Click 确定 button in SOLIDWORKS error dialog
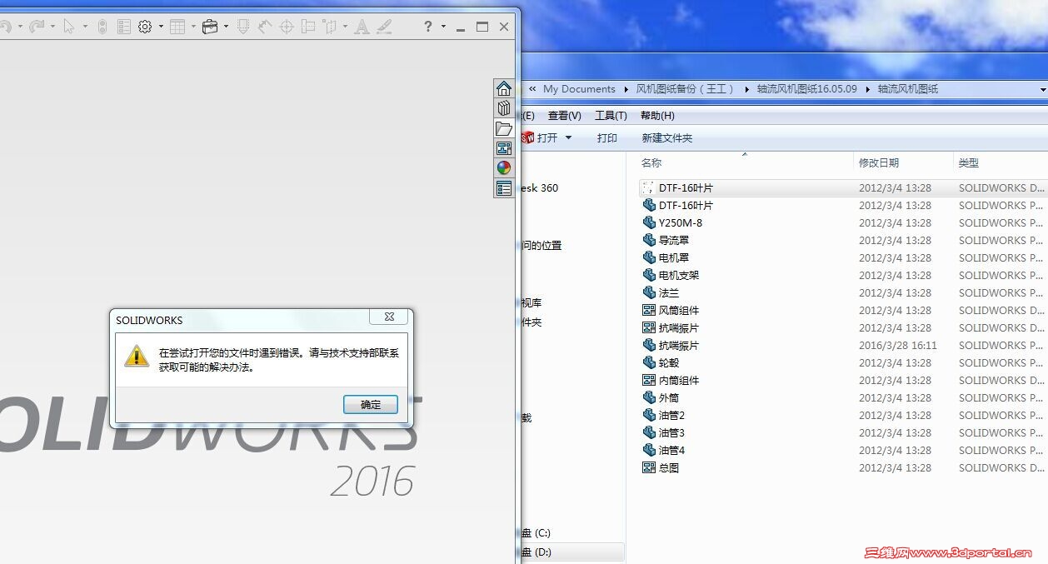Viewport: 1048px width, 564px height. click(x=371, y=404)
